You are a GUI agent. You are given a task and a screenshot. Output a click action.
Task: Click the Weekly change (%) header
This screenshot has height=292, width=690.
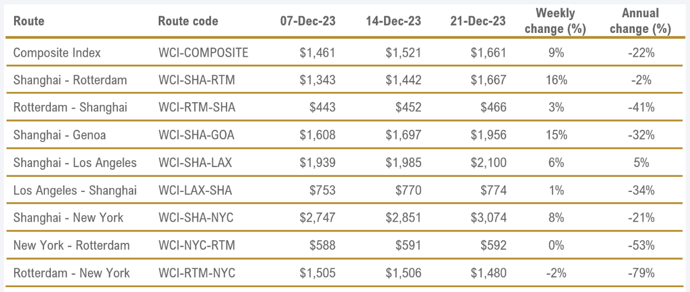[x=555, y=21]
